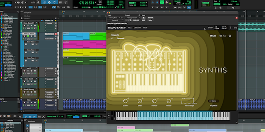The width and height of the screenshot is (265, 132).
Task: Click the pitch wheel beside Kontakt keyboard
Action: (x=112, y=115)
